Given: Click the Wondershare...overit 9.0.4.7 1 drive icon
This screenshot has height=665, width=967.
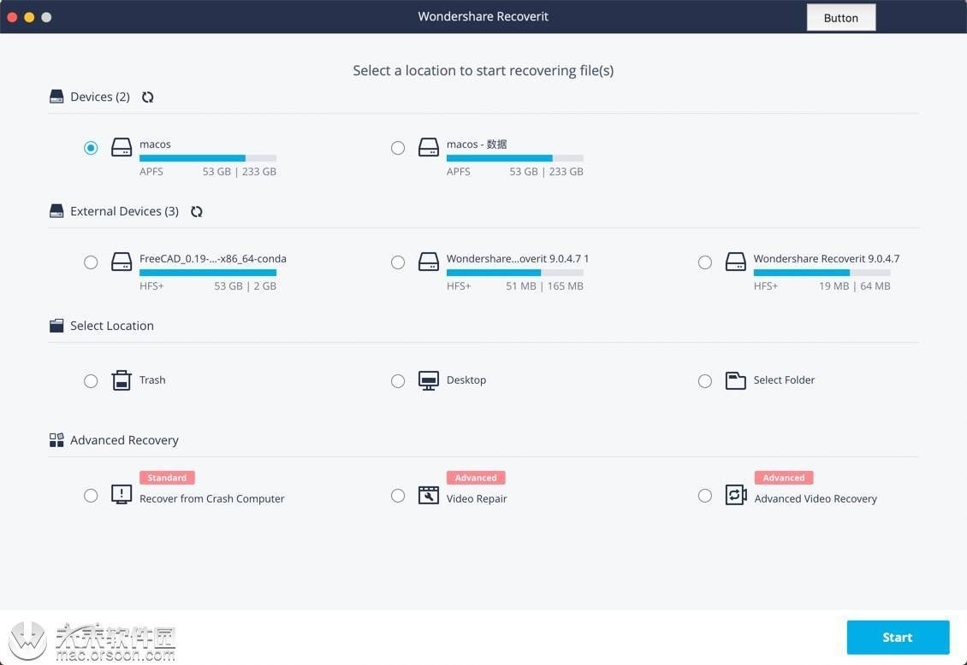Looking at the screenshot, I should click(429, 262).
